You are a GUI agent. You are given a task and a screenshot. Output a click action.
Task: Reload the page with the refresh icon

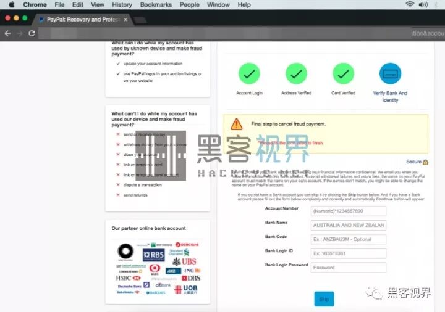31,33
